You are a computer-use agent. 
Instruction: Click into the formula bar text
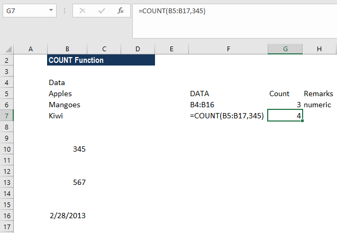click(x=235, y=21)
